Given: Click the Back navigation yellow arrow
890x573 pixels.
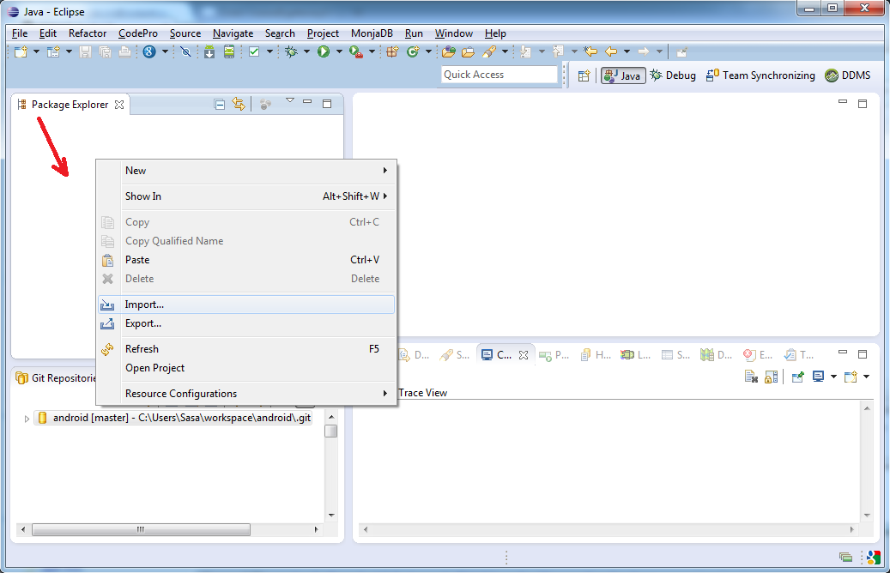Looking at the screenshot, I should pyautogui.click(x=611, y=52).
